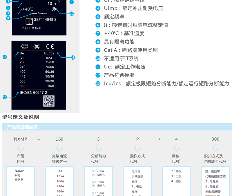The image size is (232, 196).
Task: Click list bullet 9 before Cat A
Action: (x=98, y=50)
